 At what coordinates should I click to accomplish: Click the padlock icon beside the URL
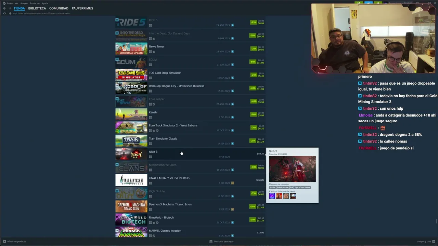click(x=10, y=13)
